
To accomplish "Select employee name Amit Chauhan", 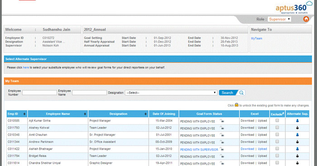I will tap(38, 135).
